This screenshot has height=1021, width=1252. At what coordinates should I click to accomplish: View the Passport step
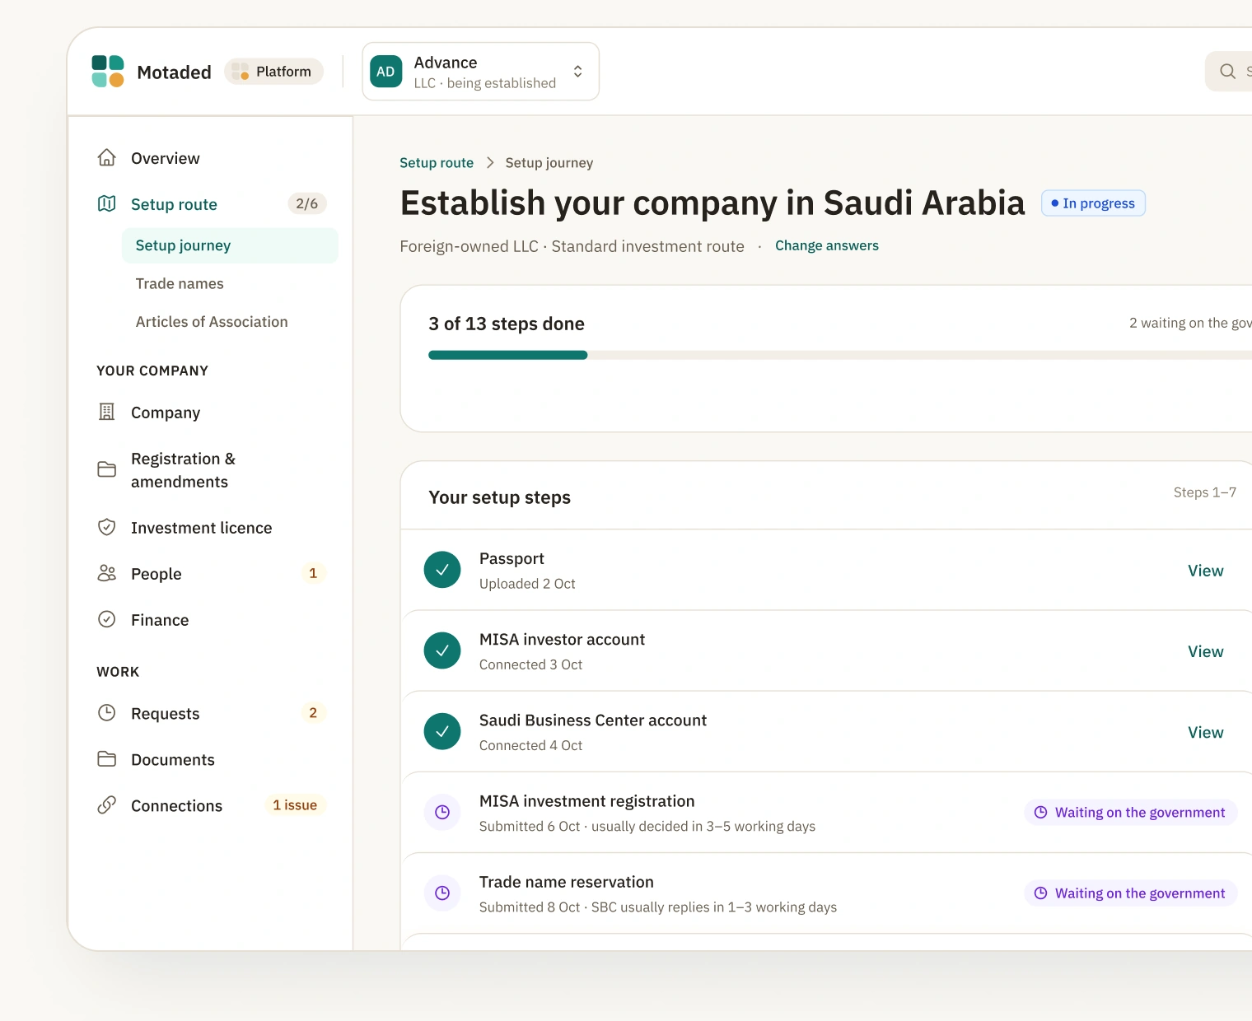pos(1206,571)
